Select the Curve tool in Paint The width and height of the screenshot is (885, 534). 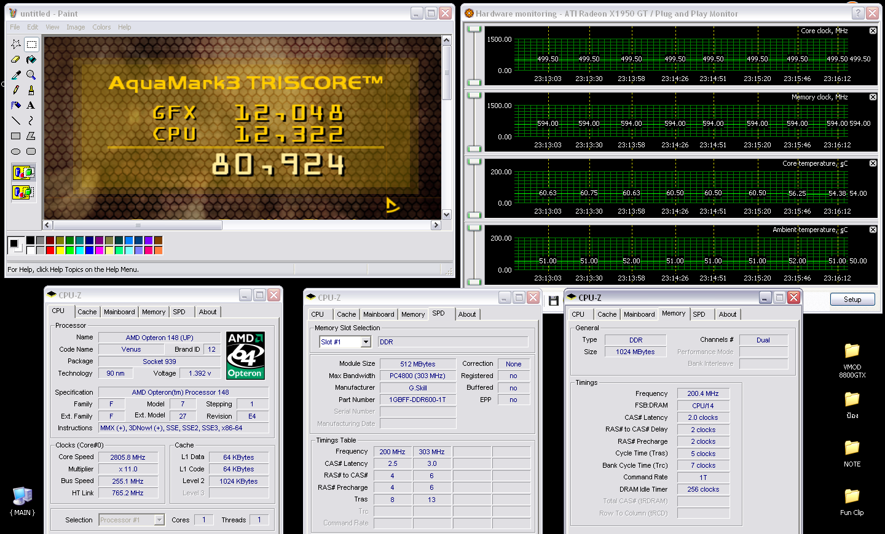(x=31, y=121)
